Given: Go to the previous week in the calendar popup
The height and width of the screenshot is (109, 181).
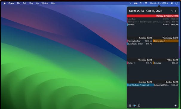Looking at the screenshot, I should click(172, 11).
